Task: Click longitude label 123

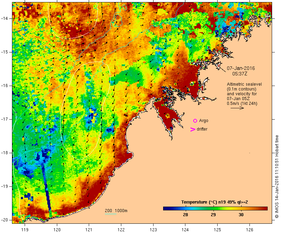Action: point(153,230)
